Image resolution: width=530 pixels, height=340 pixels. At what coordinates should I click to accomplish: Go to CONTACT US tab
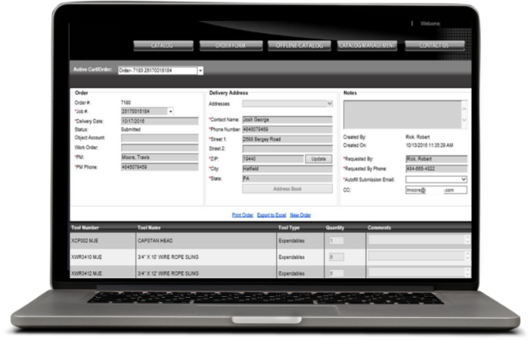coord(434,45)
